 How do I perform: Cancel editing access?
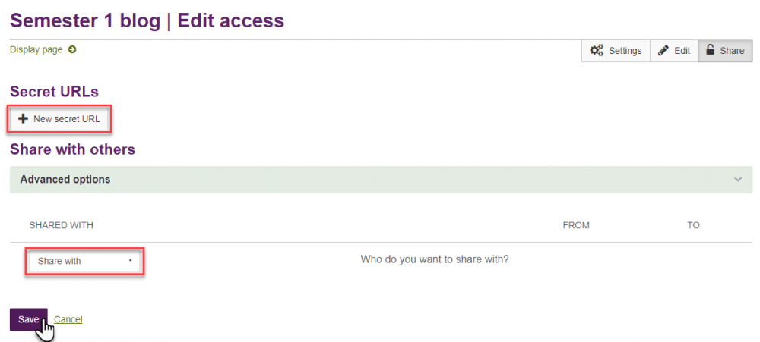pyautogui.click(x=68, y=319)
